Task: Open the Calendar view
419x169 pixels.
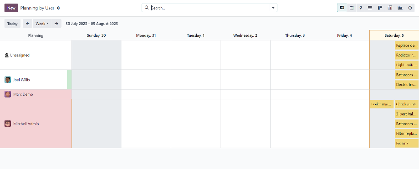Action: [x=352, y=8]
